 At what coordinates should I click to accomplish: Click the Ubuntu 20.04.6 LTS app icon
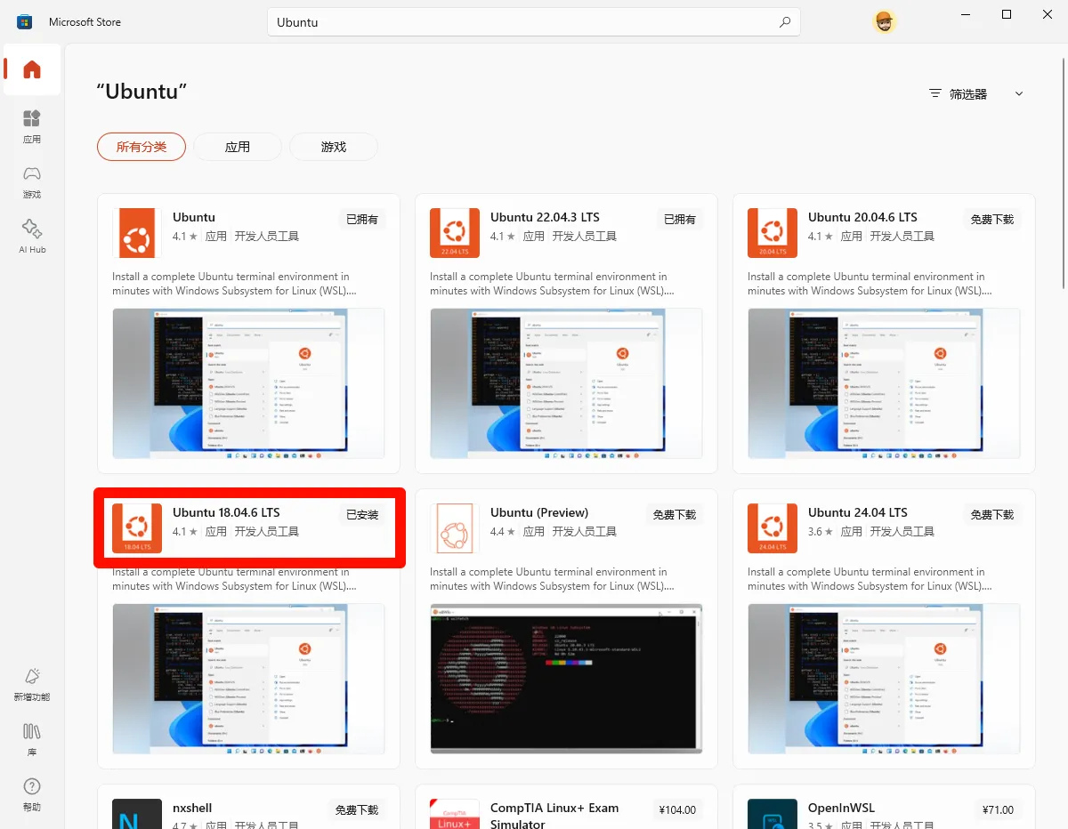[x=773, y=233]
